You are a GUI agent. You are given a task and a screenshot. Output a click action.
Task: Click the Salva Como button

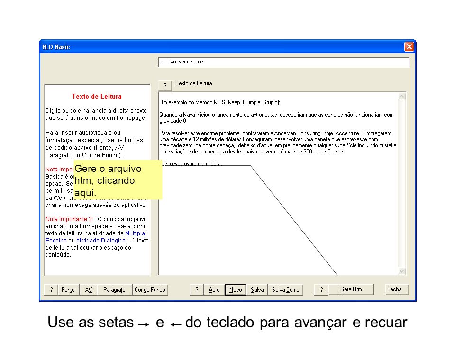point(285,290)
